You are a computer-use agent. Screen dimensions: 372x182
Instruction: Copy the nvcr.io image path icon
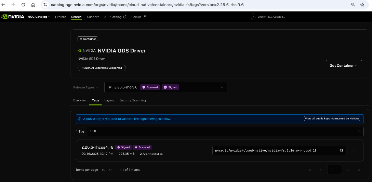pyautogui.click(x=341, y=150)
